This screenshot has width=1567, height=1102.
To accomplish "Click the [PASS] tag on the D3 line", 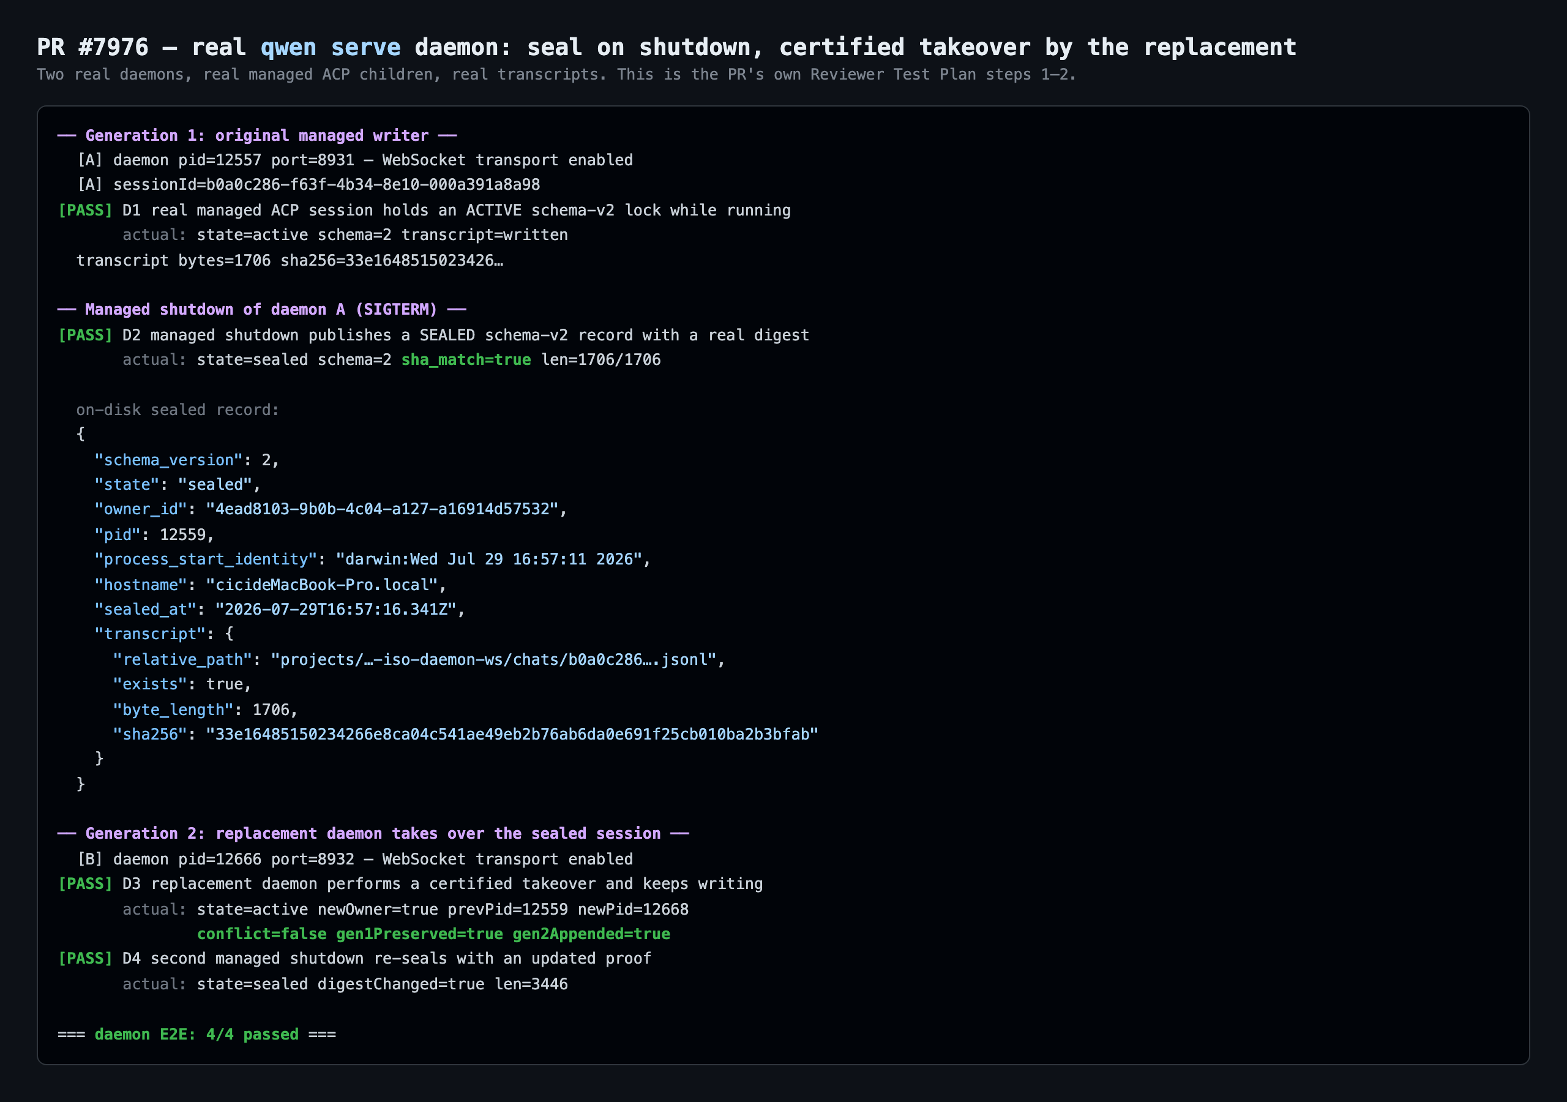I will (x=85, y=883).
